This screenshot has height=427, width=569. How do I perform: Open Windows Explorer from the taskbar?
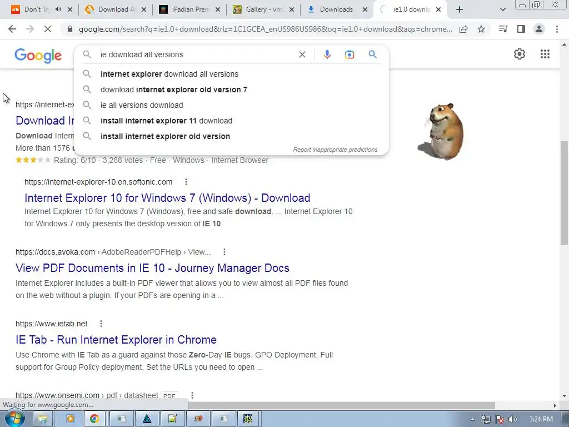[42, 419]
